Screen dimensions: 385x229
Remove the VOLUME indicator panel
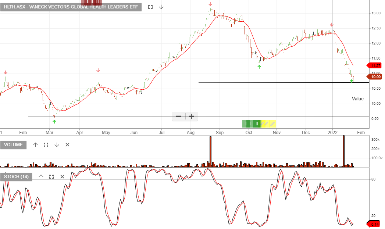[67, 145]
